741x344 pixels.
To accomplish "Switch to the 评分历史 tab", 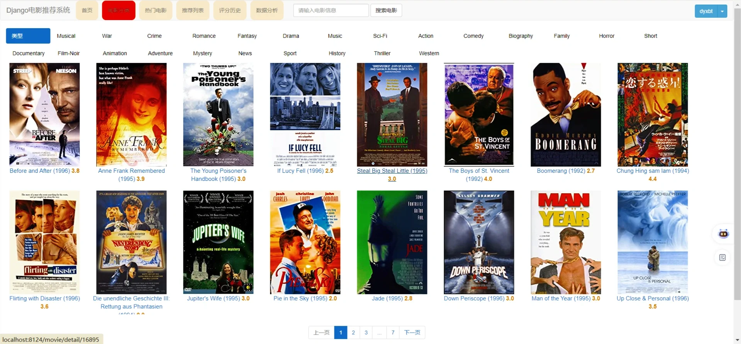I will (230, 10).
